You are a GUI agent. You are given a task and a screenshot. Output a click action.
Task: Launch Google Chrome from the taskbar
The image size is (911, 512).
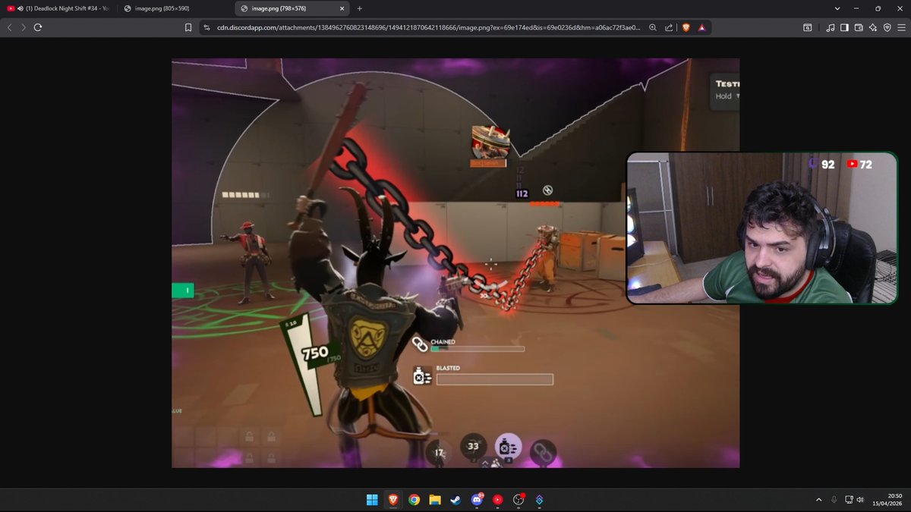(x=414, y=500)
